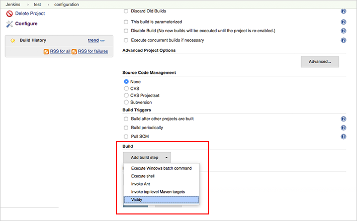
Task: Open help for Poll SCM
Action: pyautogui.click(x=343, y=137)
